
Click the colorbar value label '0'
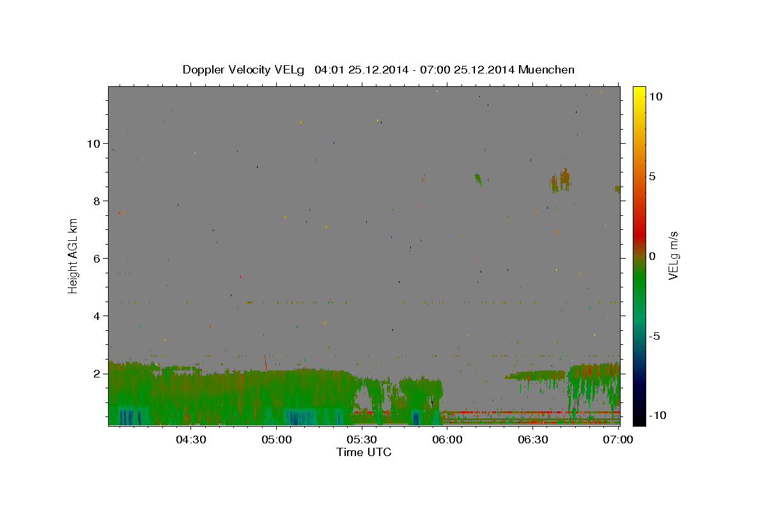(x=652, y=256)
